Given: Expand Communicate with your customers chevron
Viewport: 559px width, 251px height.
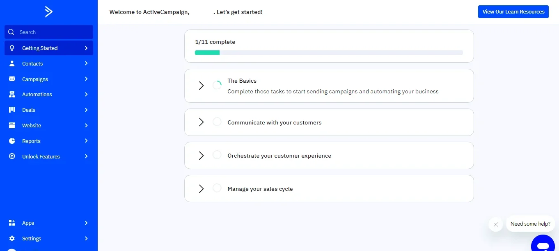Looking at the screenshot, I should click(x=201, y=122).
